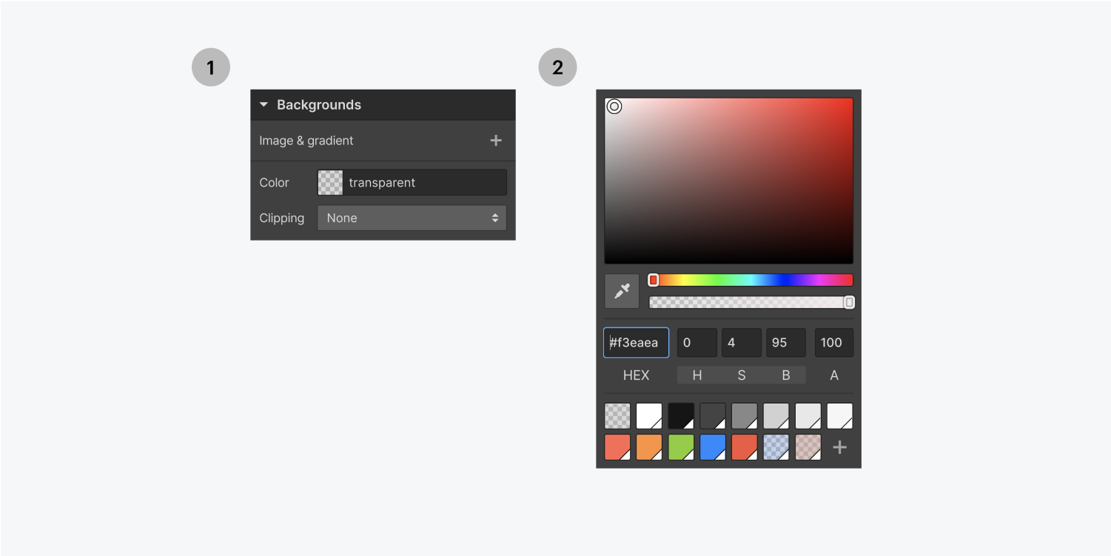Click the color picker reticle in the gradient area
The image size is (1111, 556).
point(614,107)
